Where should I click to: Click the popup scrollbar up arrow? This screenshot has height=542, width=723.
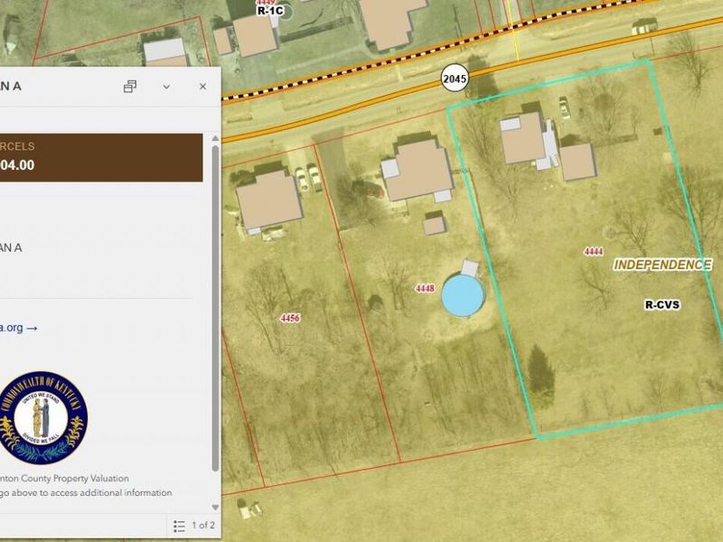click(215, 138)
